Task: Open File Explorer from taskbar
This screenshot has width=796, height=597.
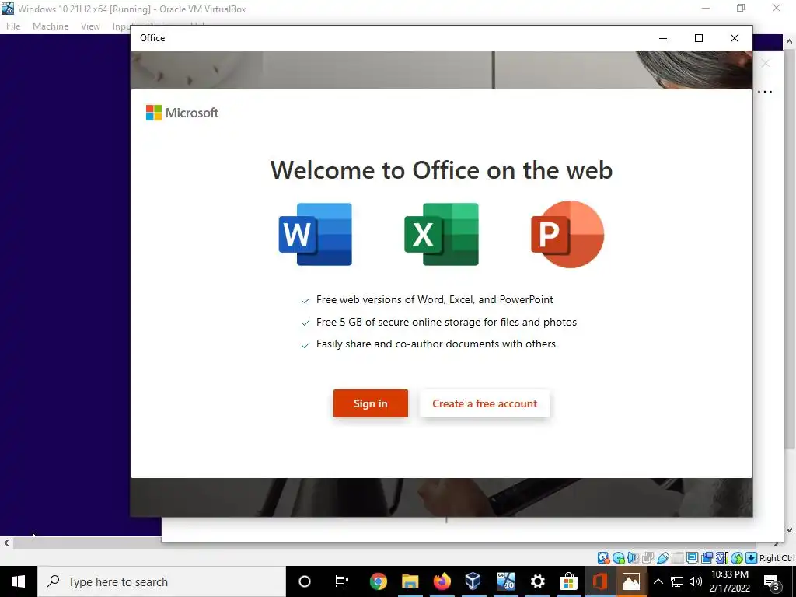Action: click(x=410, y=581)
